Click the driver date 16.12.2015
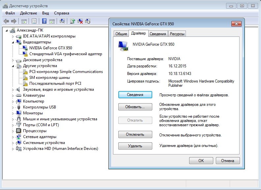261x190 pixels. tap(177, 66)
